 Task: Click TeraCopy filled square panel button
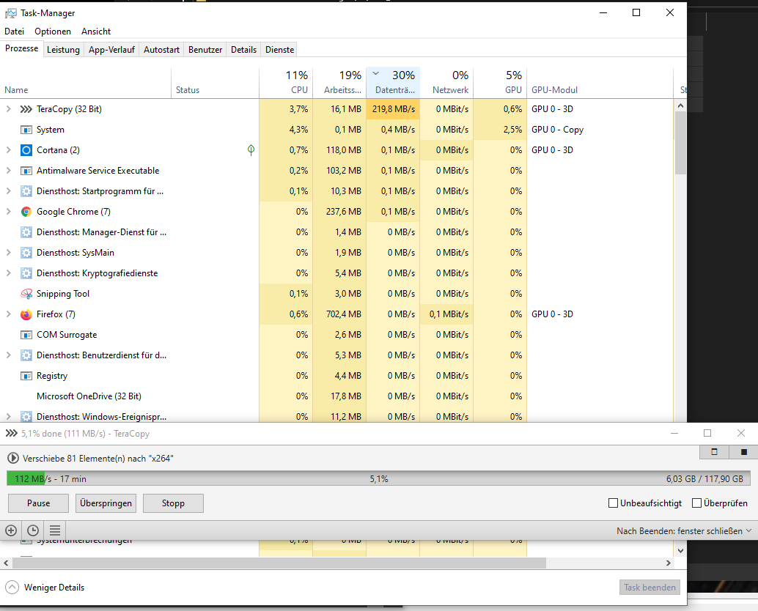(x=743, y=452)
